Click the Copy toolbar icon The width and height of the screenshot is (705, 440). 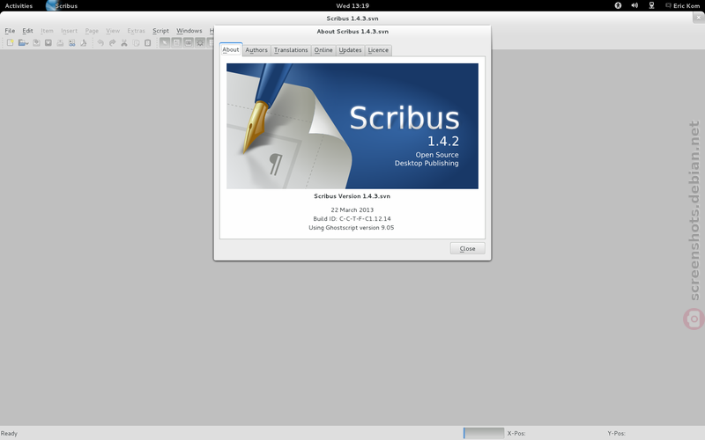[x=136, y=42]
